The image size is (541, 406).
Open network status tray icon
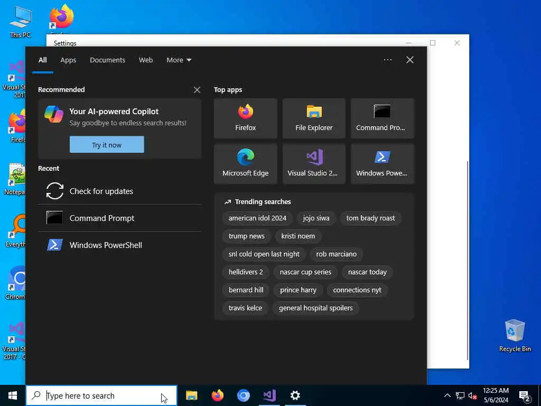[x=460, y=395]
